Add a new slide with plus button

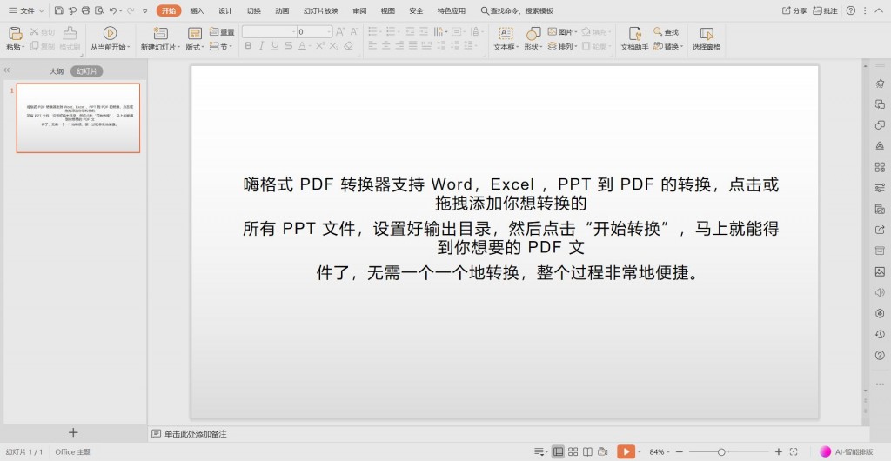pos(73,432)
